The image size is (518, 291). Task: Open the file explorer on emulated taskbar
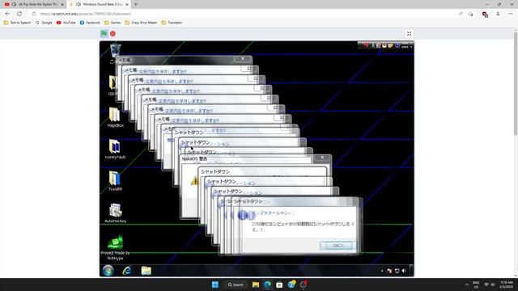point(146,271)
